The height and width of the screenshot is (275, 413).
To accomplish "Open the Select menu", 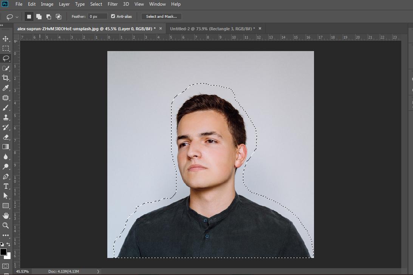I will [x=96, y=4].
